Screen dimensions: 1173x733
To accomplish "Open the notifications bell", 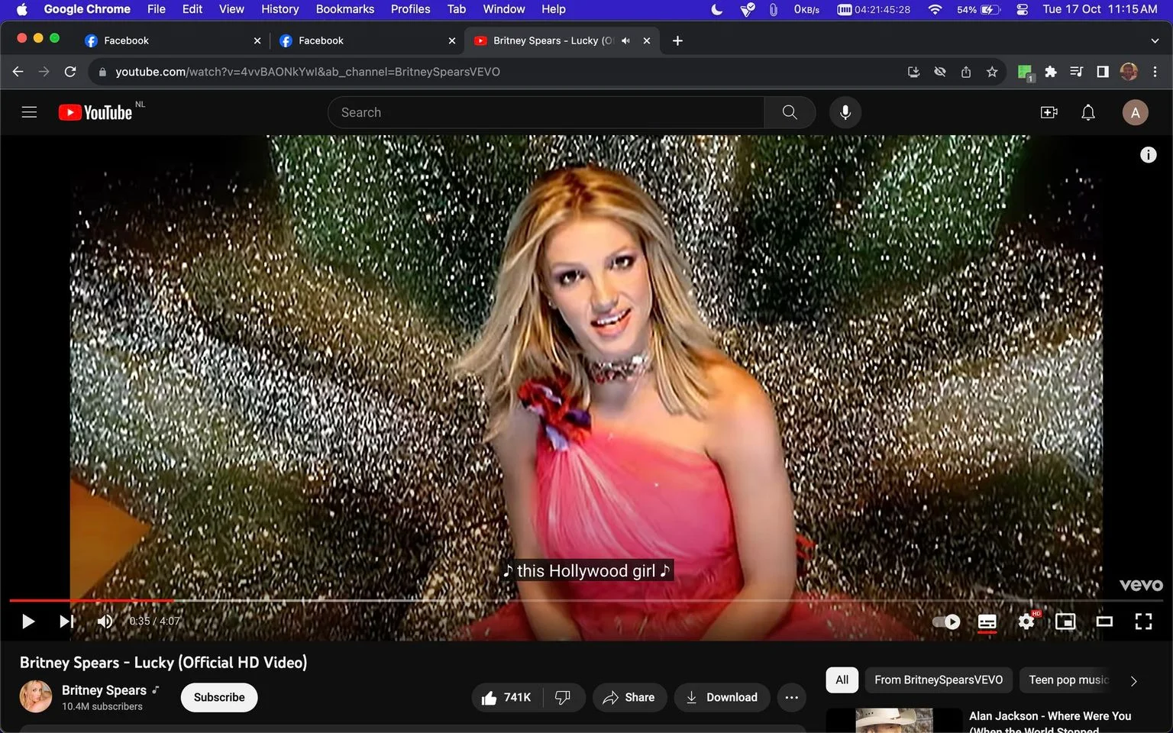I will point(1088,112).
